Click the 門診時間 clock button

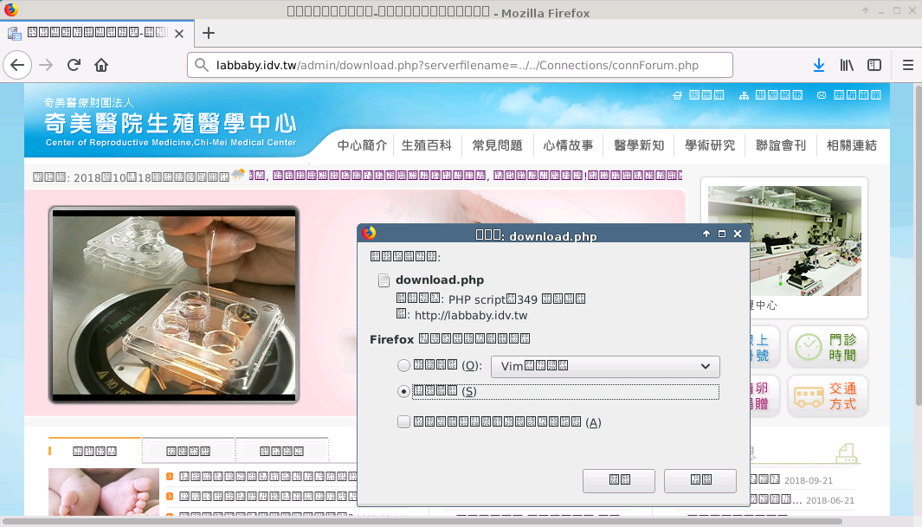[x=828, y=347]
